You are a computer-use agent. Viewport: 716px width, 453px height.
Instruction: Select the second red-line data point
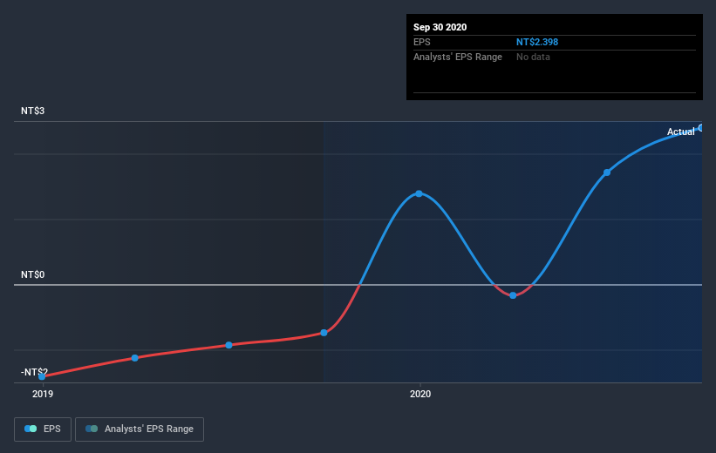134,358
